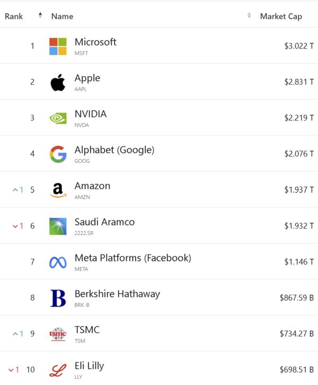Click the Meta infinity logo
The image size is (318, 385).
point(58,262)
